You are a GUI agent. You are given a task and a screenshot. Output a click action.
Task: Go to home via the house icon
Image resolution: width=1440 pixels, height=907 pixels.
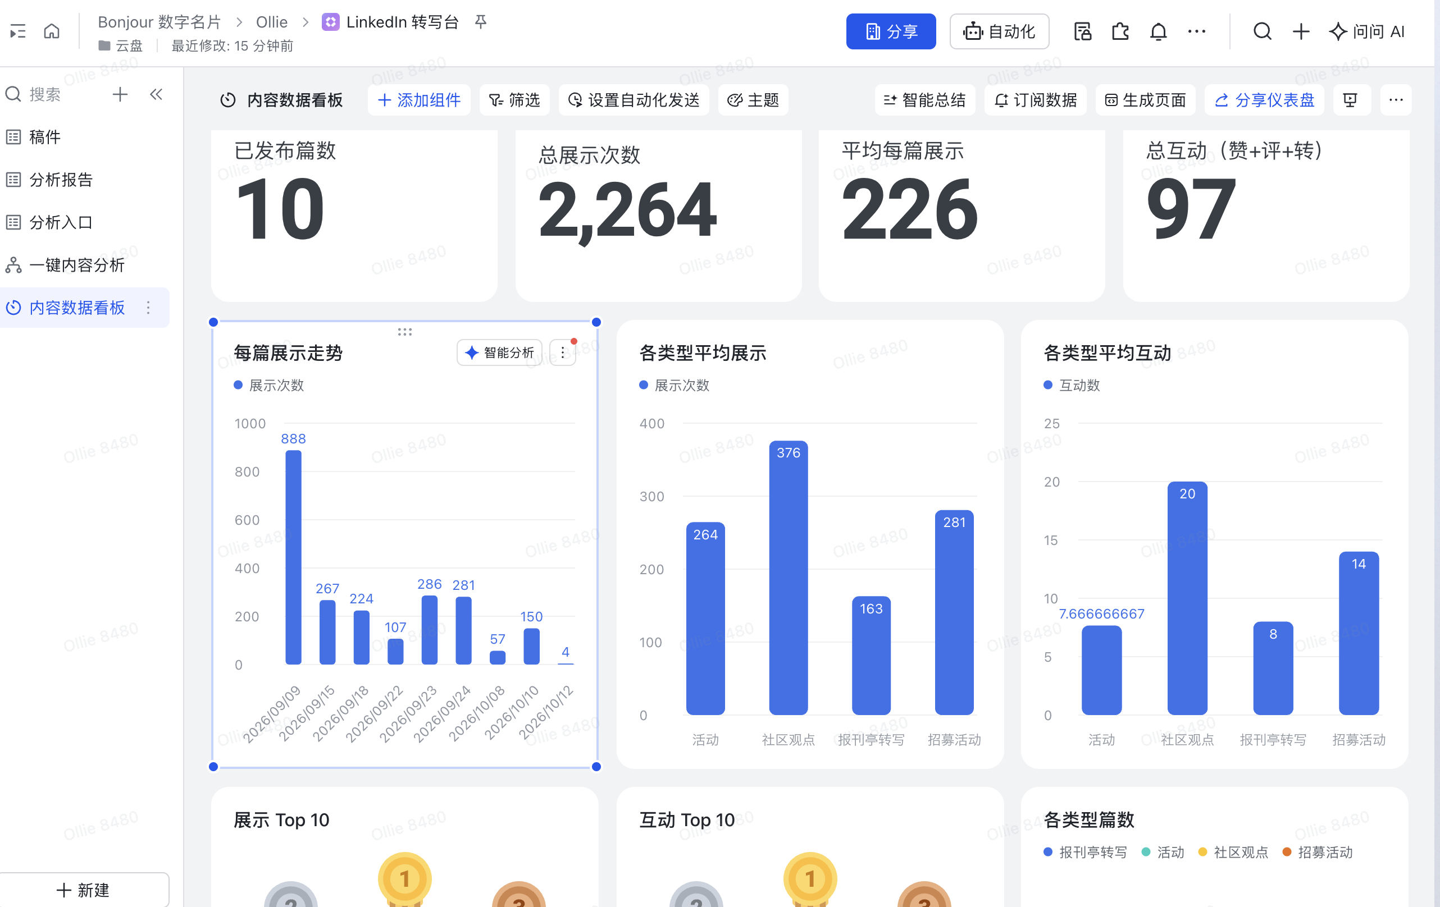52,31
